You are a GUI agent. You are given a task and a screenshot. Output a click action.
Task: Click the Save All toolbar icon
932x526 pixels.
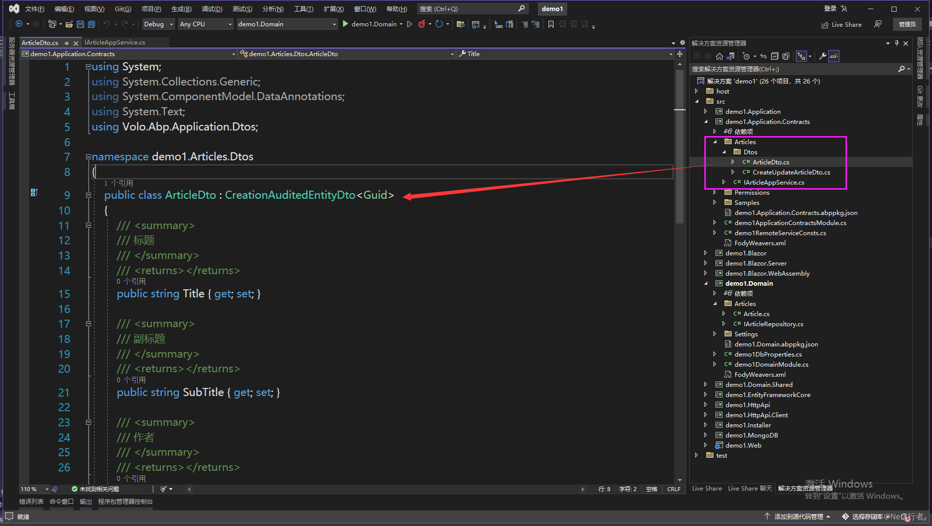(91, 24)
